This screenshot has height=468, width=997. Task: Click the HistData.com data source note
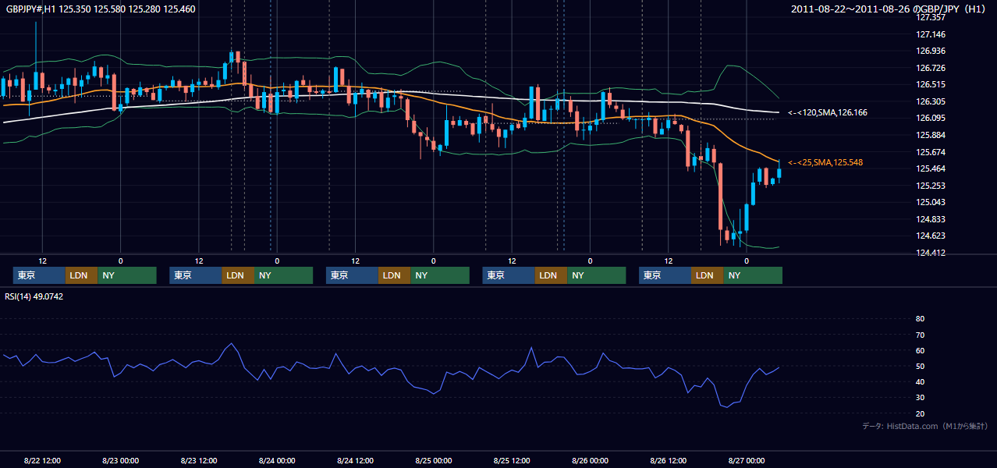pyautogui.click(x=925, y=426)
